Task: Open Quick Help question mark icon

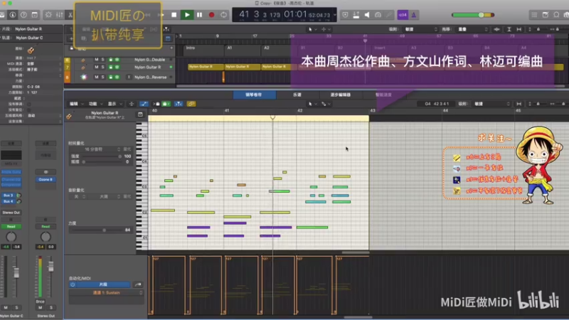Action: 23,15
